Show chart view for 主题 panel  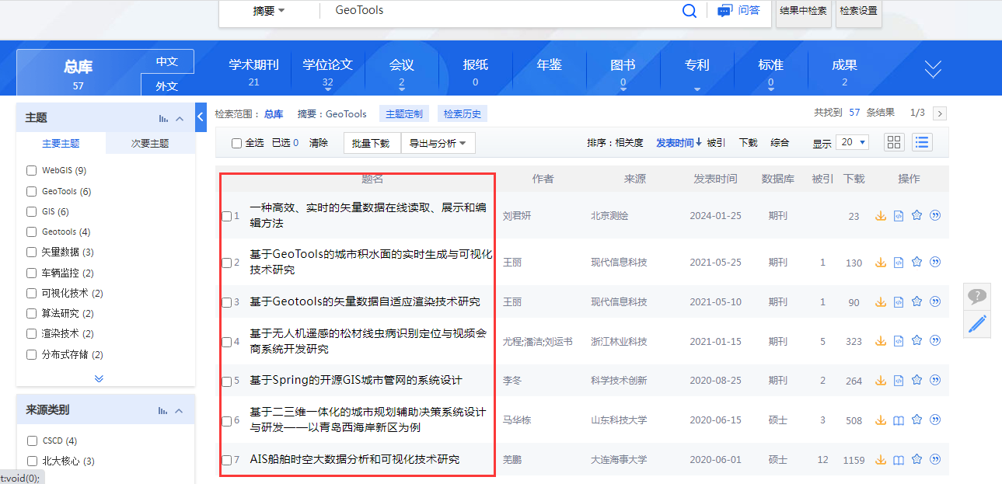[163, 118]
